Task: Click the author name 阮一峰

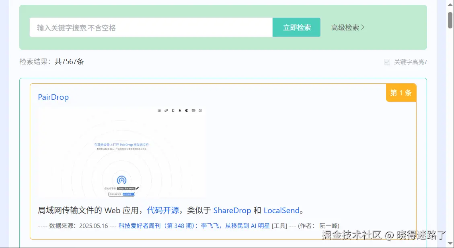Action: point(329,226)
